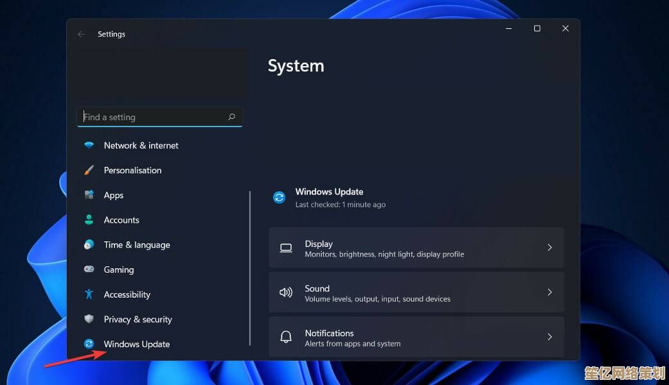Click the Gaming controller icon
Viewport: 669px width, 385px height.
(89, 269)
